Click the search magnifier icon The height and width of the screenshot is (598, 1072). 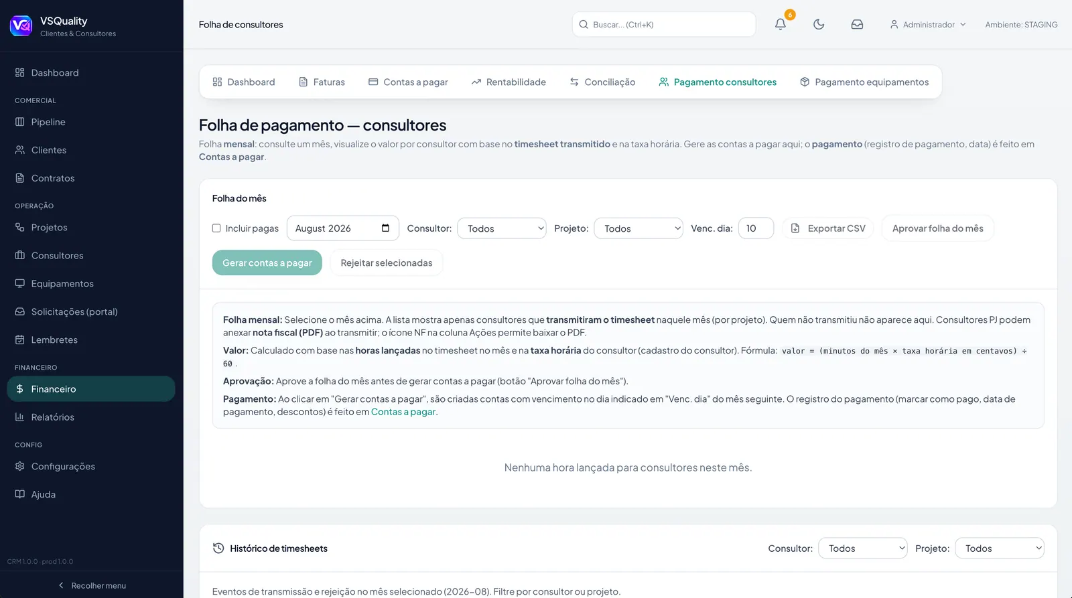pyautogui.click(x=584, y=25)
